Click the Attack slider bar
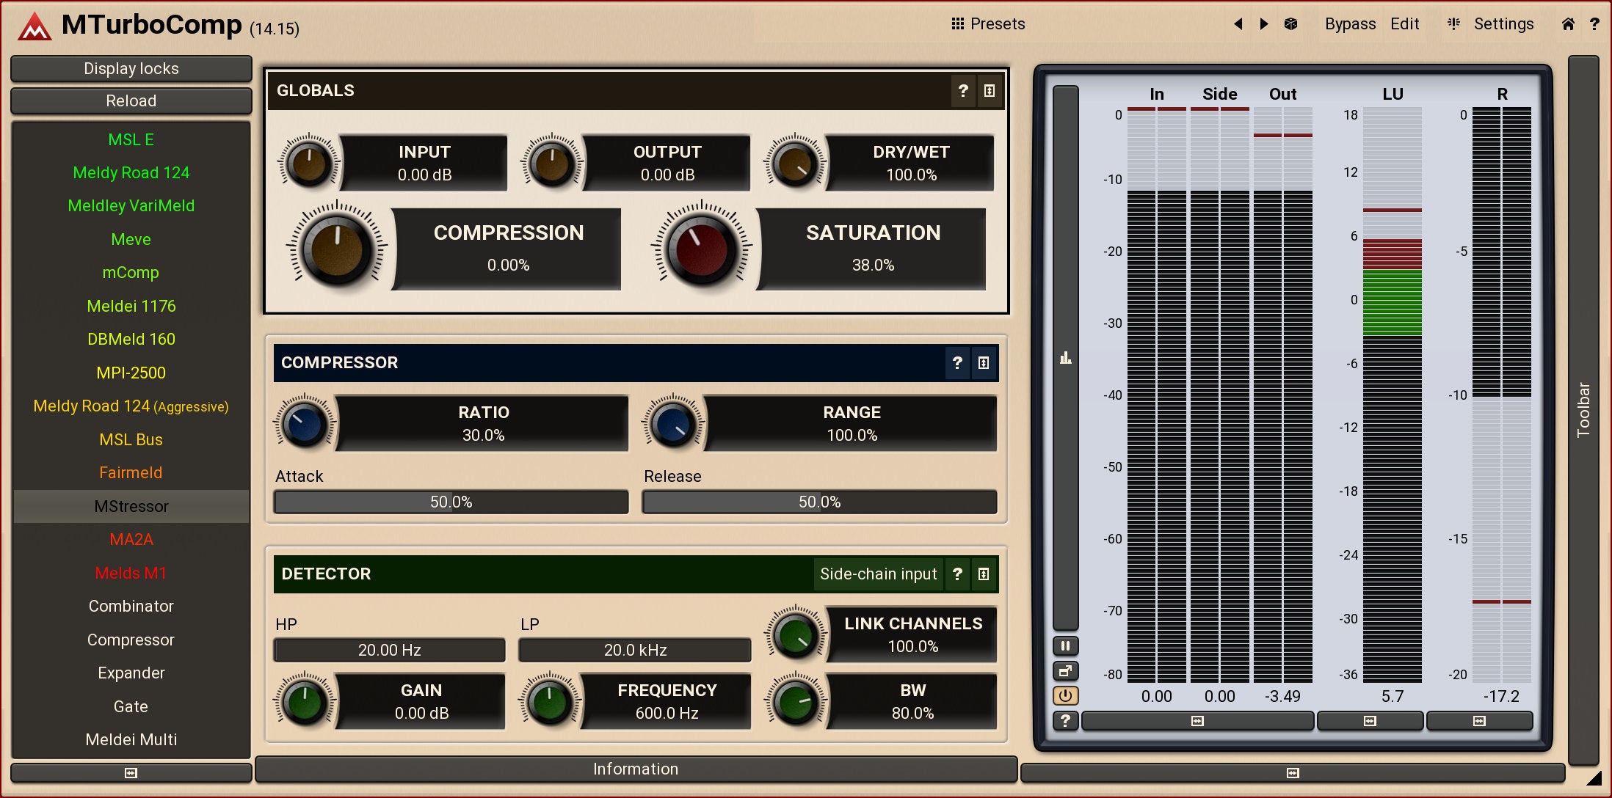Image resolution: width=1612 pixels, height=798 pixels. pyautogui.click(x=451, y=502)
